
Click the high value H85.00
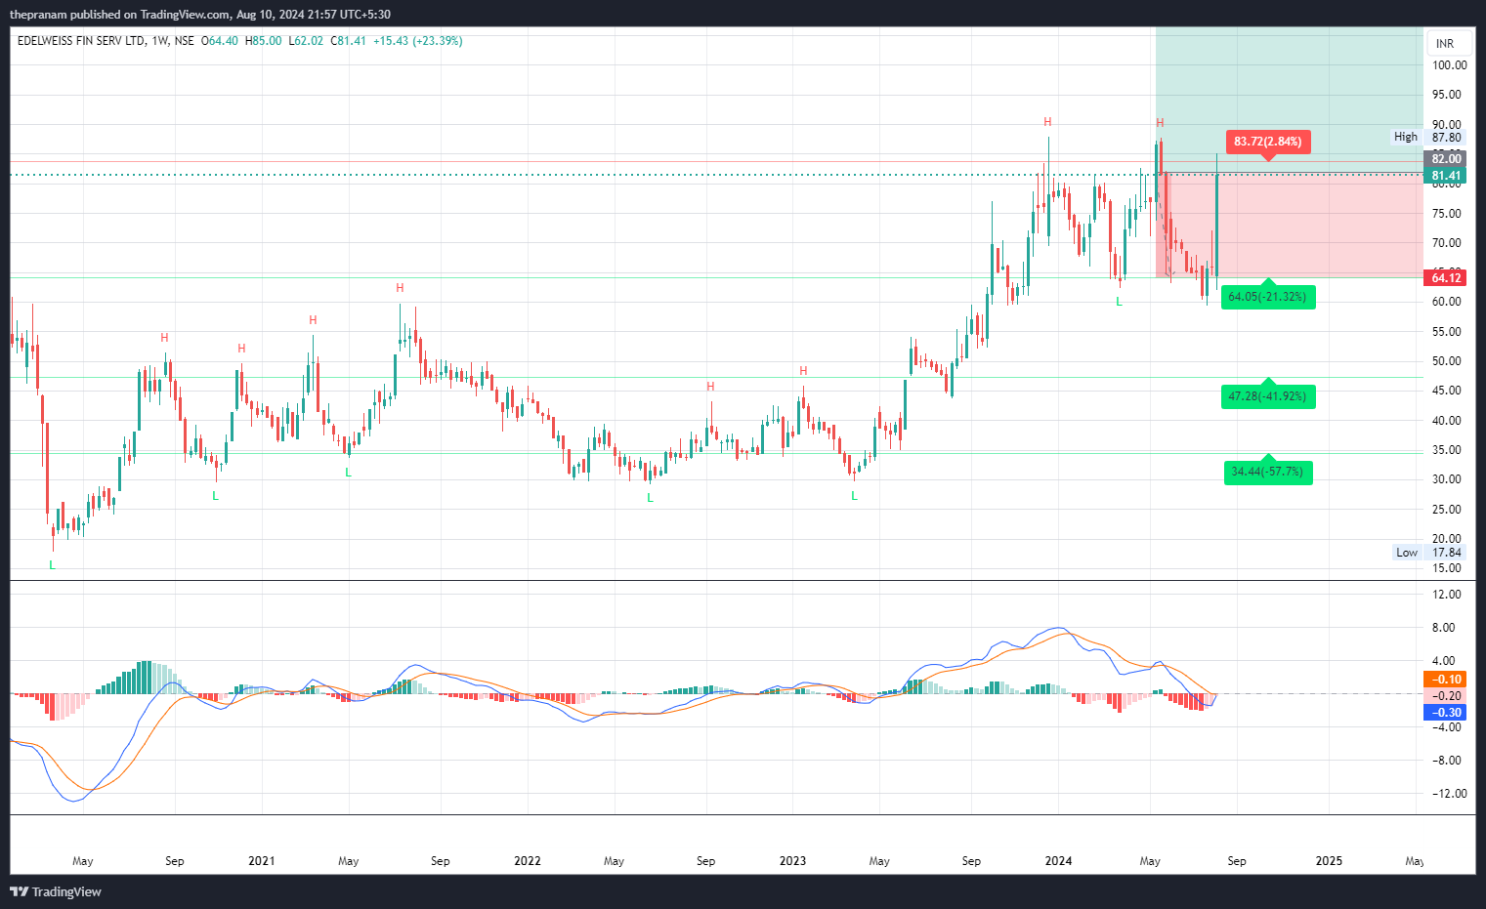pyautogui.click(x=263, y=41)
